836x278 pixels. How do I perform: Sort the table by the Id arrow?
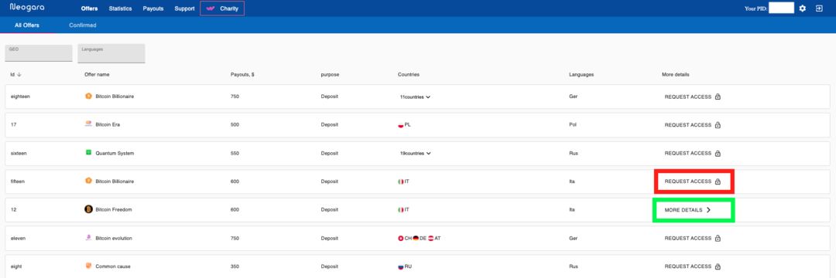point(19,74)
